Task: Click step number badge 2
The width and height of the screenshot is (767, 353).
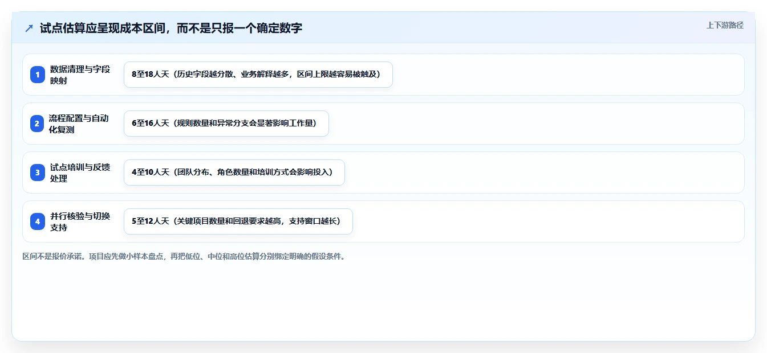Action: (x=38, y=124)
